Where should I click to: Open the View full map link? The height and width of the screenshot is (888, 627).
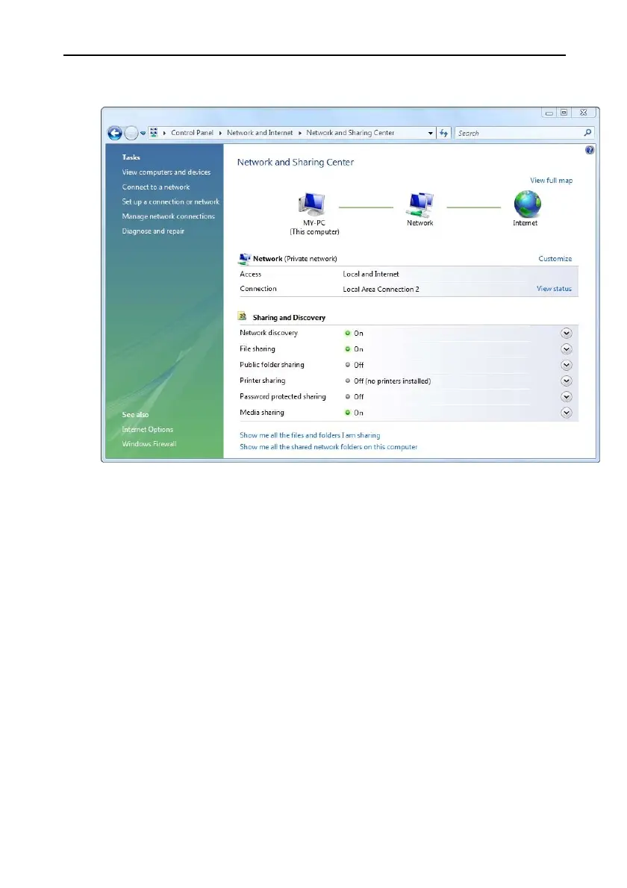551,180
